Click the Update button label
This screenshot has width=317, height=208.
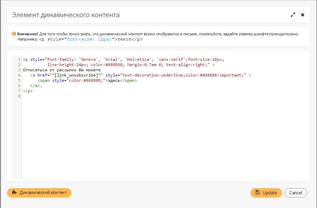point(270,193)
